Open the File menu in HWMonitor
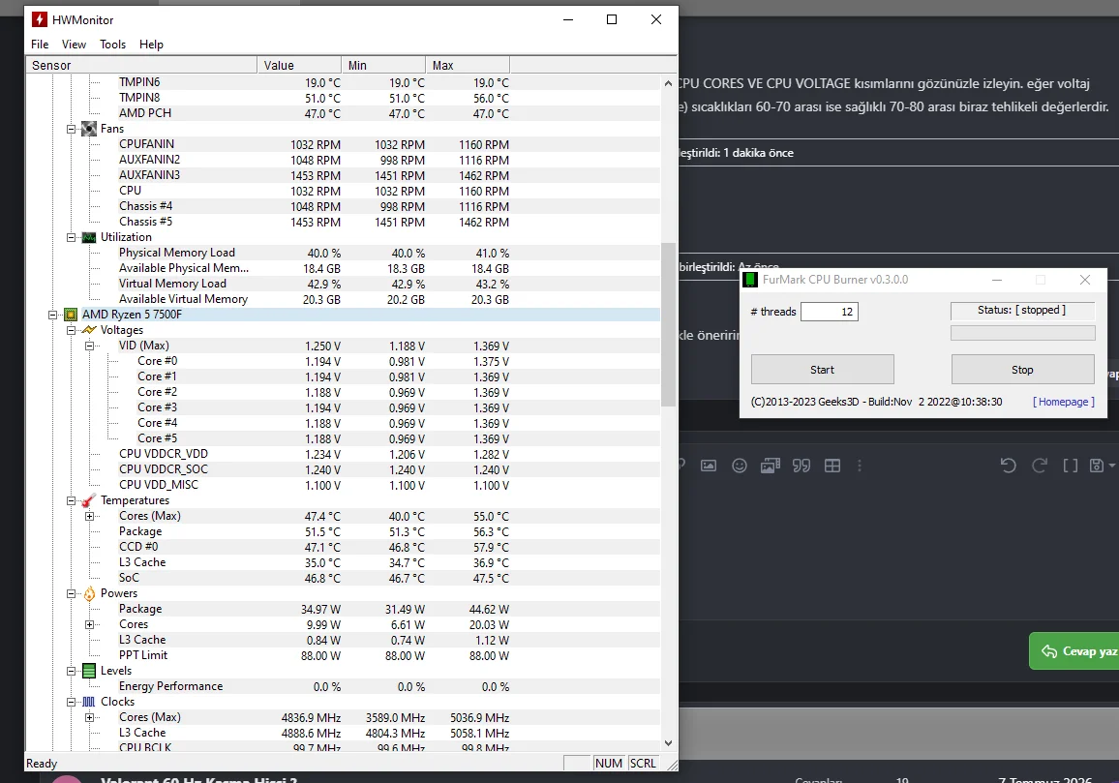Screen dimensions: 1119x783 pos(40,45)
